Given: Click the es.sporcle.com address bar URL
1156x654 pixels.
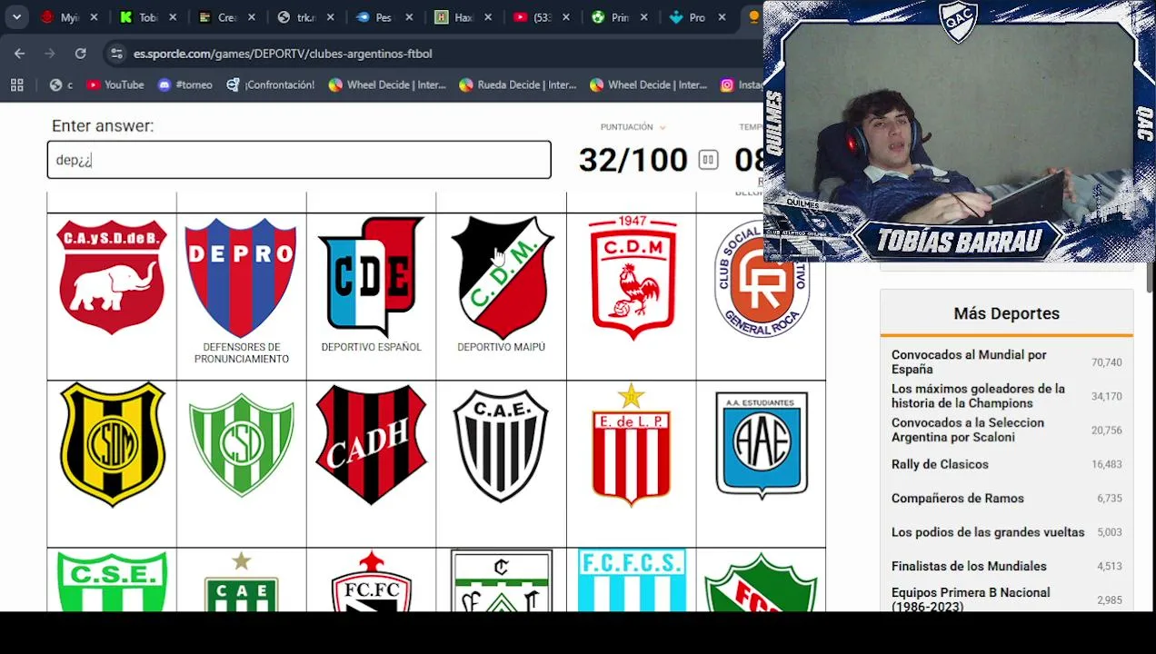Looking at the screenshot, I should click(x=283, y=54).
